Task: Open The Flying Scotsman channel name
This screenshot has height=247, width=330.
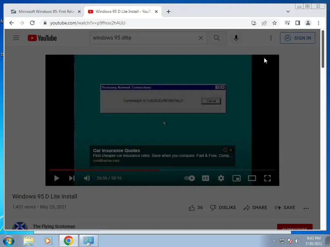Action: coord(54,226)
